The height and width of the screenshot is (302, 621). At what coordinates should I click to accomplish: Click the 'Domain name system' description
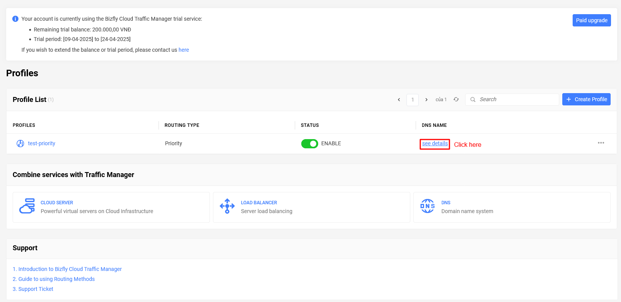coord(467,211)
